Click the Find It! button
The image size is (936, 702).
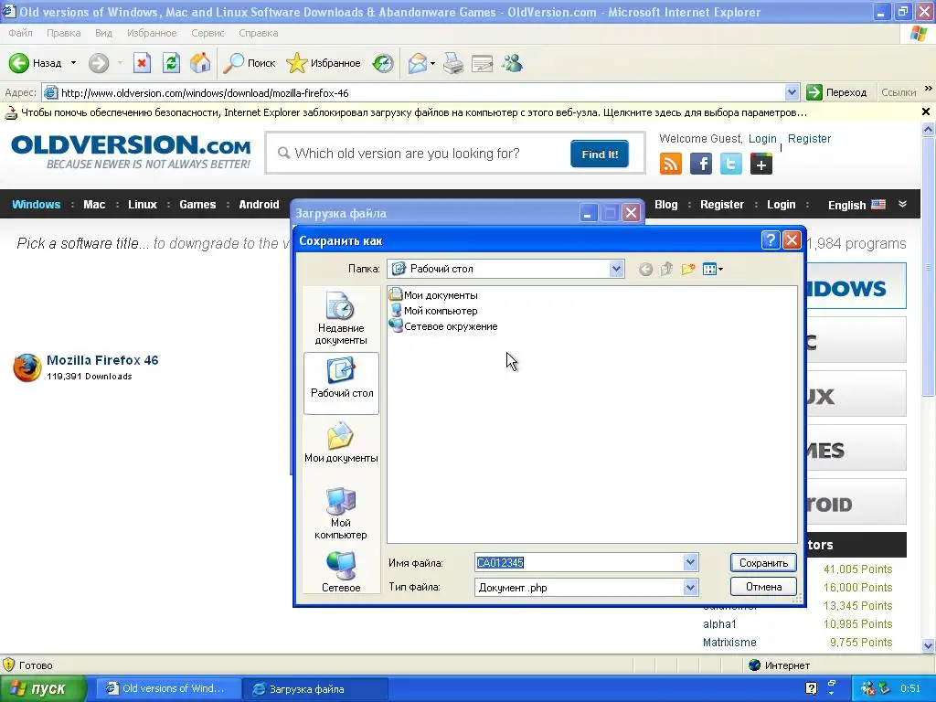[600, 154]
